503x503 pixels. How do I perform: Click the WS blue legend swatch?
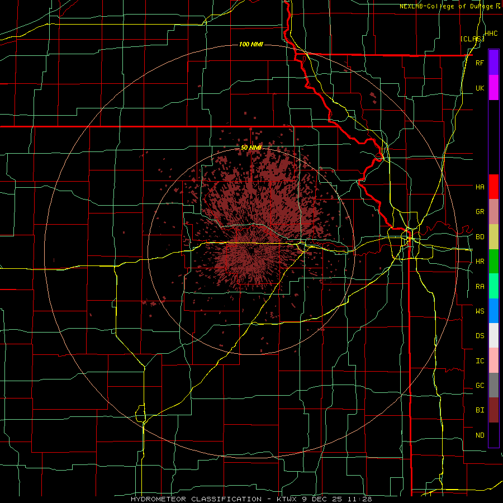click(x=493, y=311)
